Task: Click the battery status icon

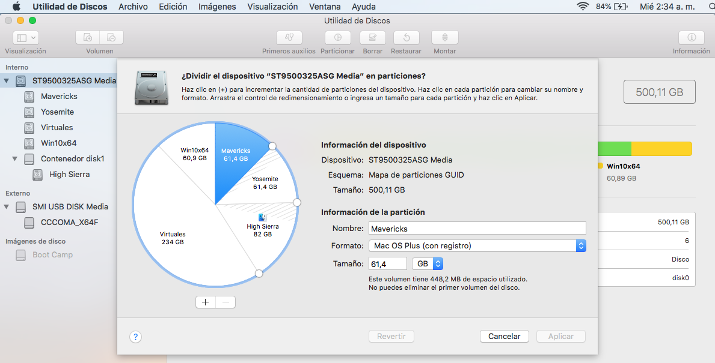Action: tap(621, 7)
